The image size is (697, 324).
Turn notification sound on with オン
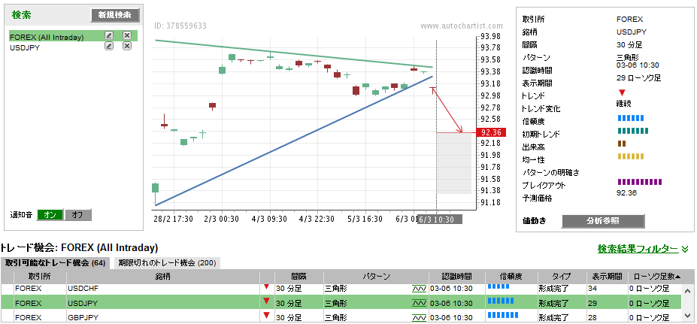coord(50,215)
